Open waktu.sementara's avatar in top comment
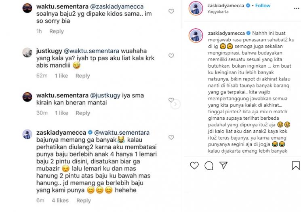This screenshot has height=212, width=301. (x=27, y=8)
